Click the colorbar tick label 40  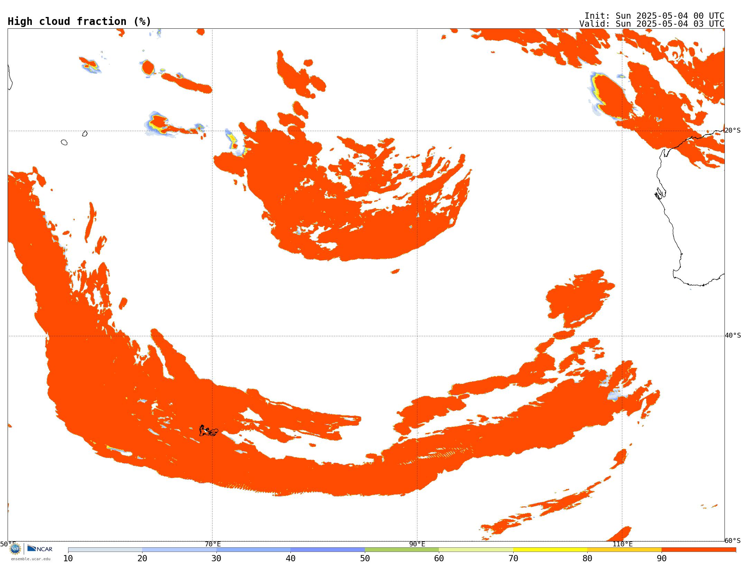[290, 558]
